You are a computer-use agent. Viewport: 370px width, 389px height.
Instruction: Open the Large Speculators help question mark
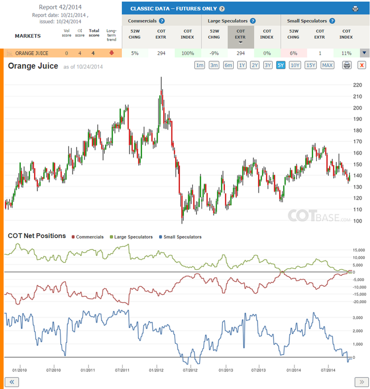point(253,21)
